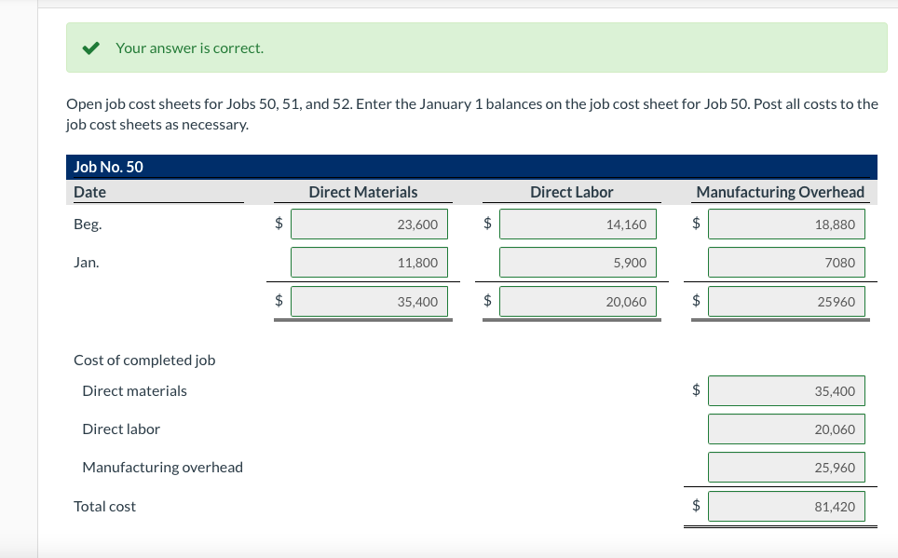The image size is (898, 558).
Task: Click the Direct Labor total field showing 20,060
Action: (x=578, y=301)
